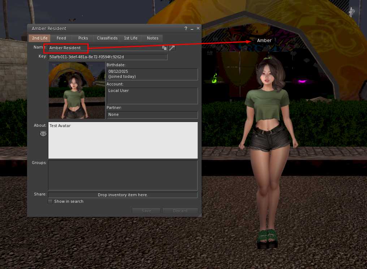Click inside the About text box
This screenshot has width=367, height=269.
pos(123,140)
